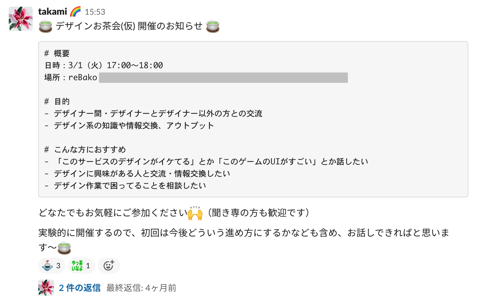Open the add reaction emoji picker
This screenshot has width=479, height=308.
click(x=109, y=265)
